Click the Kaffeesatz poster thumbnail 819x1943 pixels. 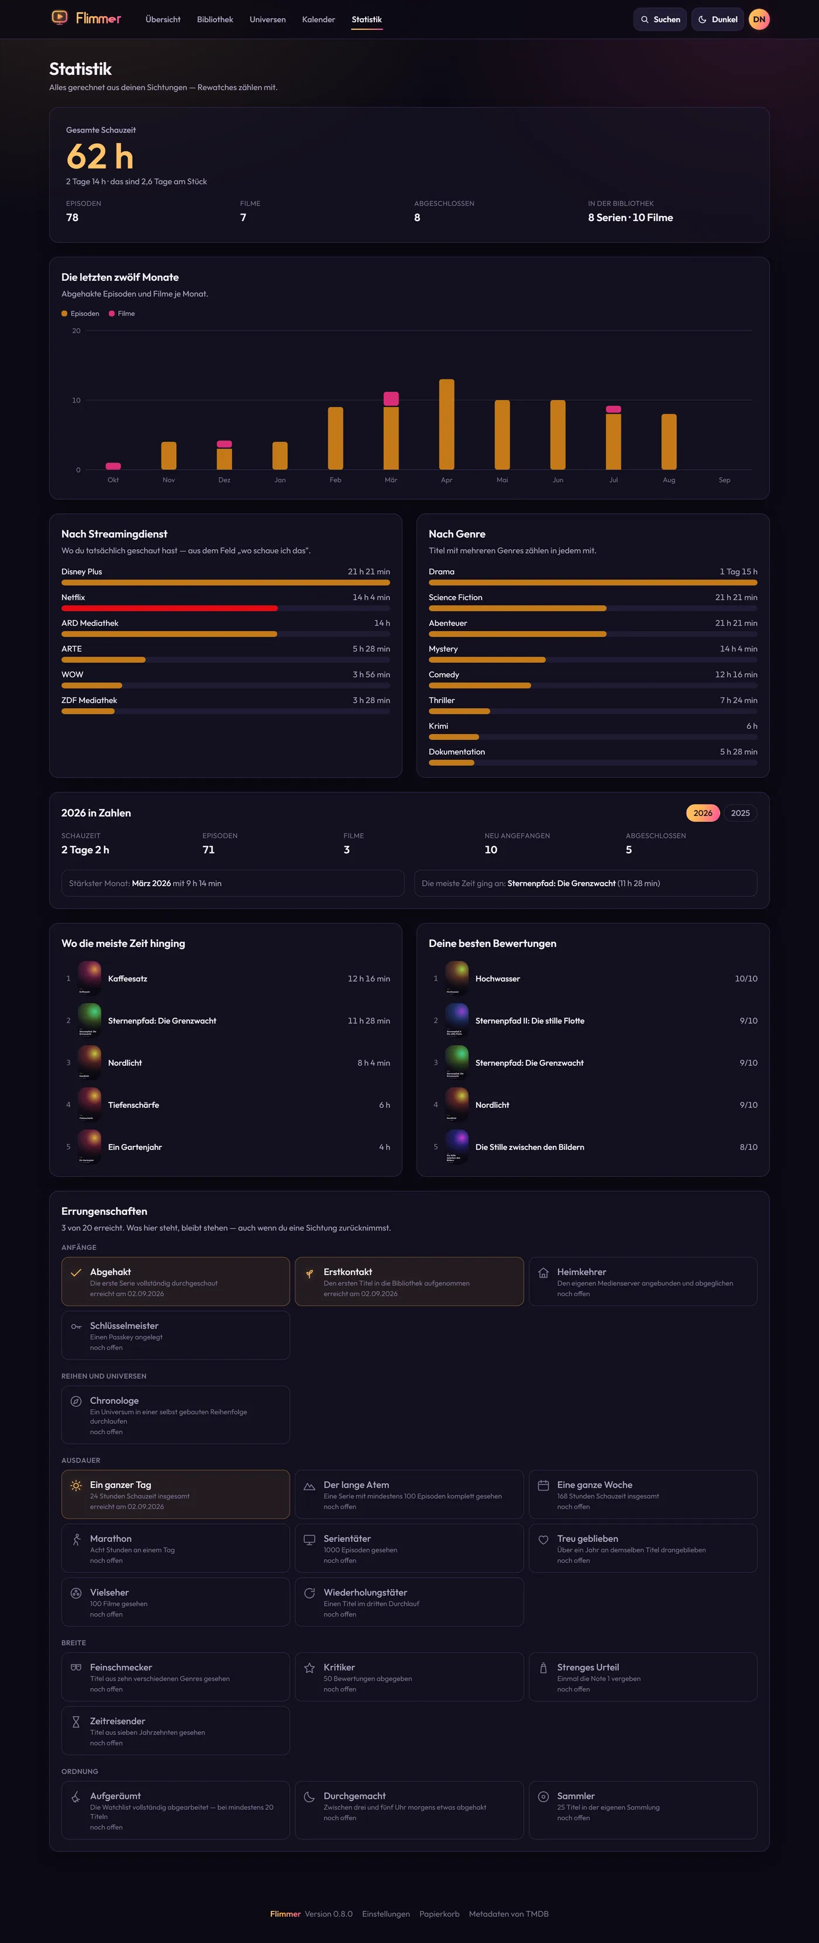[x=90, y=979]
